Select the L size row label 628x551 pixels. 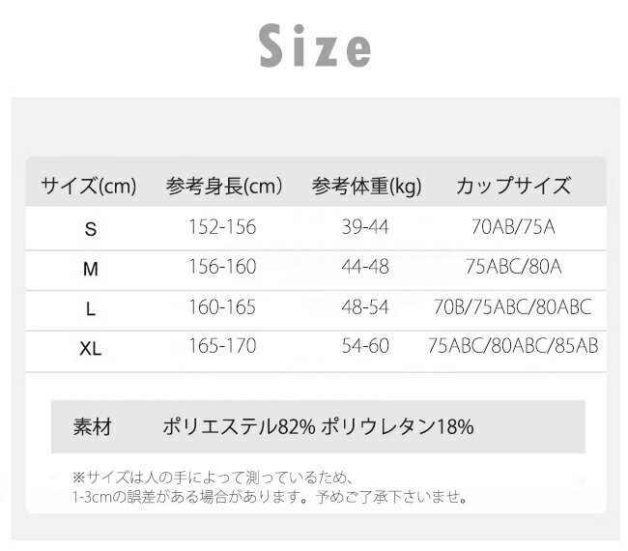point(91,309)
